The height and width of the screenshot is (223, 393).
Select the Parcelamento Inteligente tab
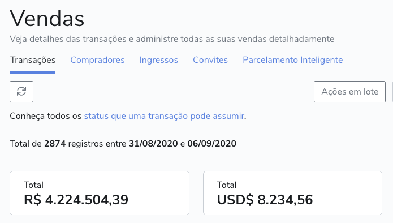[293, 60]
